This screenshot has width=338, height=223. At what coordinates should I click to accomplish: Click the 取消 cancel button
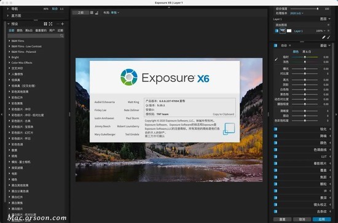pos(302,219)
